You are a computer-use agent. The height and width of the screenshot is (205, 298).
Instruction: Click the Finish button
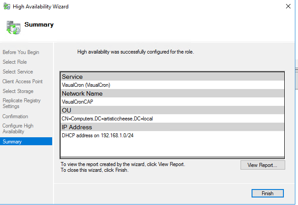point(267,193)
